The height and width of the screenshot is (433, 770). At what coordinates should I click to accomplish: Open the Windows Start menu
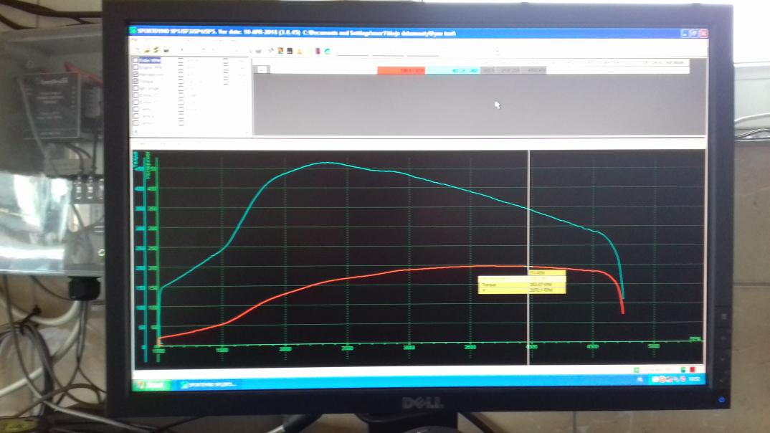click(150, 384)
